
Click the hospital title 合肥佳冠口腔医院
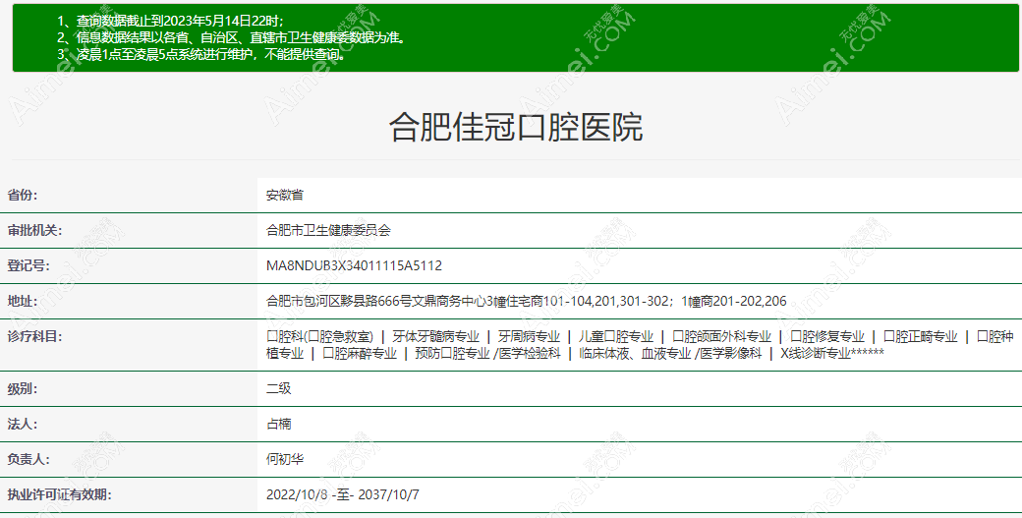pos(516,127)
